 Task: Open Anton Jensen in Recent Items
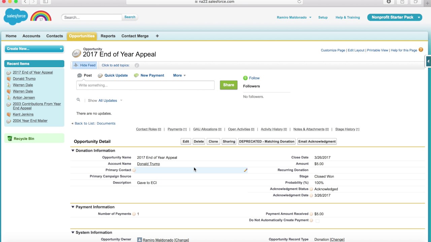[24, 98]
